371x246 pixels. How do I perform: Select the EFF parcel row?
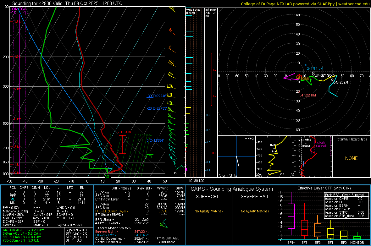(x=47, y=196)
